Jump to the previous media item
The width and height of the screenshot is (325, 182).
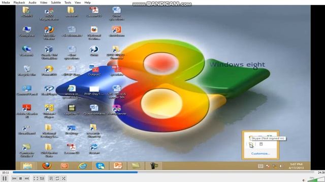(14, 178)
